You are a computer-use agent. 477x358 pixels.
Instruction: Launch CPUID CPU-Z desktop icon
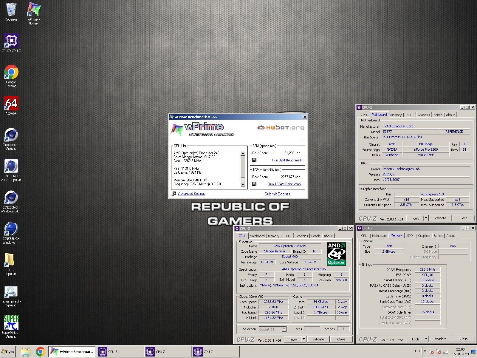pyautogui.click(x=11, y=43)
